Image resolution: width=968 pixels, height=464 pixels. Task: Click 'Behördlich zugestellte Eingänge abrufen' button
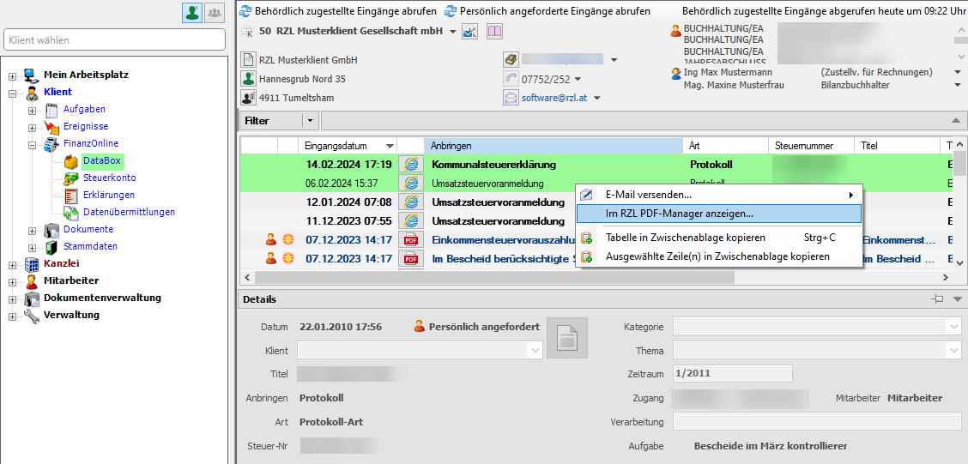pos(337,11)
